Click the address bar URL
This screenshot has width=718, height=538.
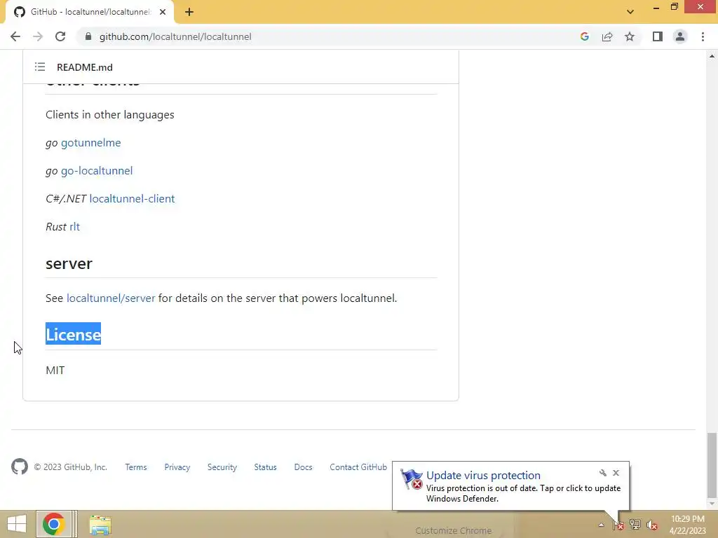pyautogui.click(x=175, y=36)
